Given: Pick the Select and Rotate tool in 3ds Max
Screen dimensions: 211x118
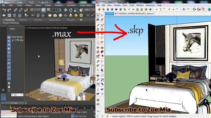Looking at the screenshot, I should tap(71, 10).
